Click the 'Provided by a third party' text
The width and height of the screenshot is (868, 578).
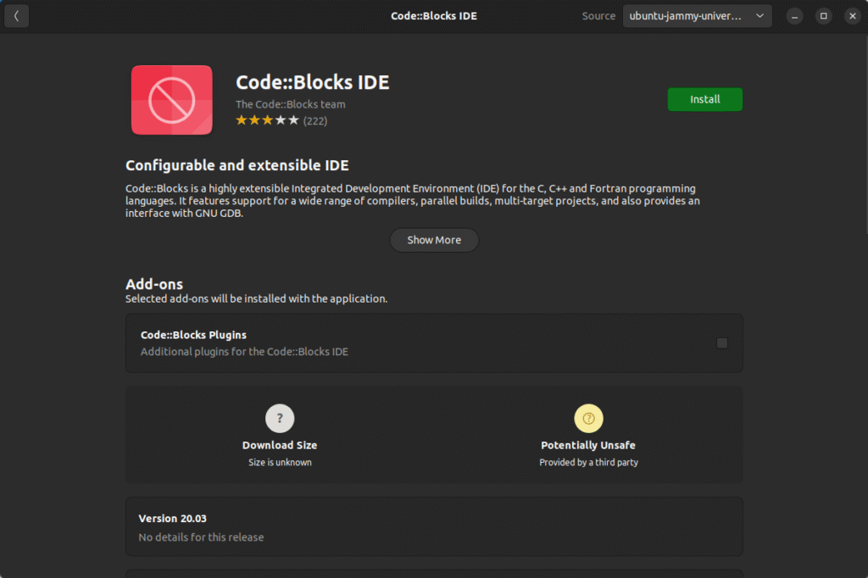(588, 463)
